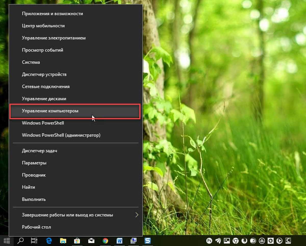Launch Google Chrome from taskbar
This screenshot has height=246, width=306.
pyautogui.click(x=105, y=240)
